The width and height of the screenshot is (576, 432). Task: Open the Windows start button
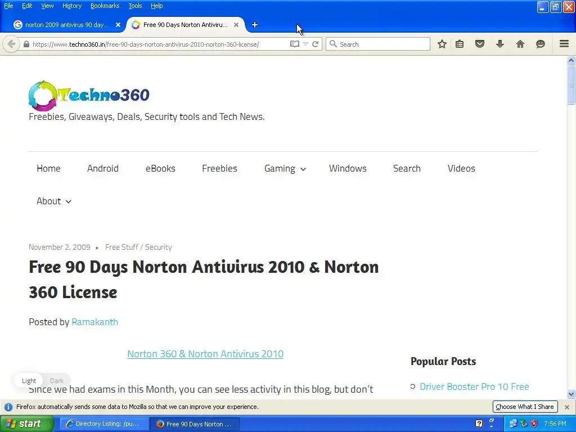coord(26,424)
